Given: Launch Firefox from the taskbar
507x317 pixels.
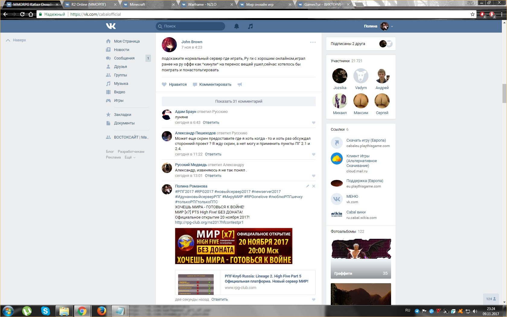Looking at the screenshot, I should coord(101,311).
